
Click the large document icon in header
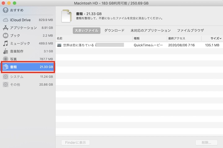pos(66,16)
